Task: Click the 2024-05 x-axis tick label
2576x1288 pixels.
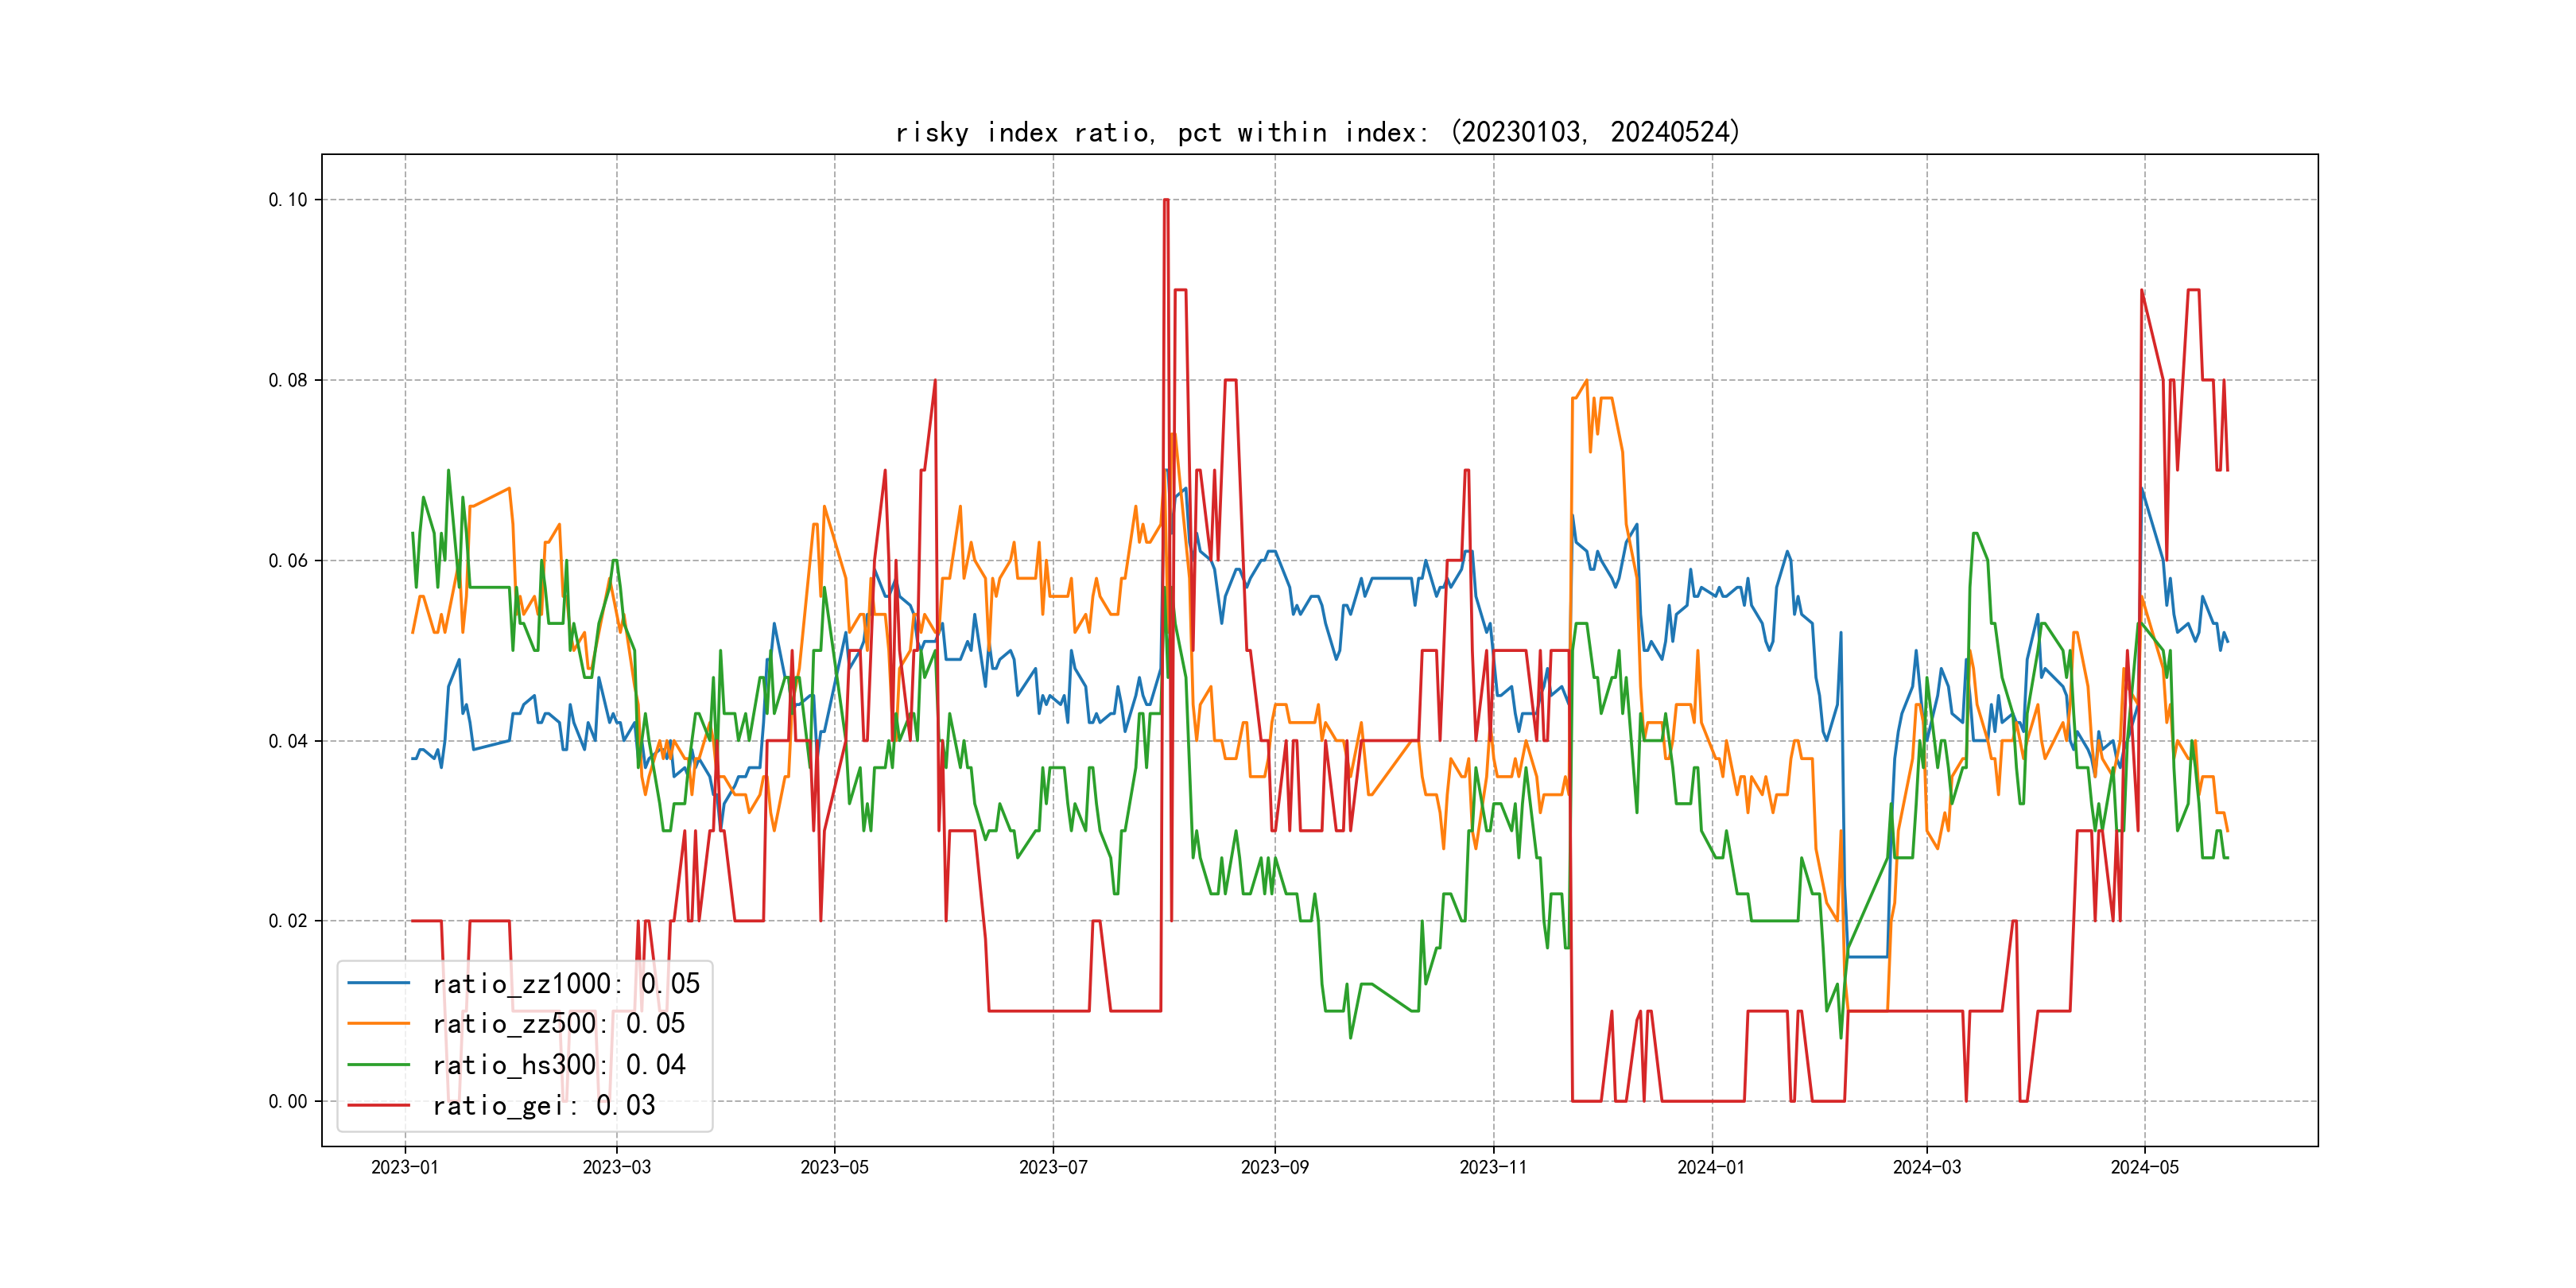Action: 2144,1167
